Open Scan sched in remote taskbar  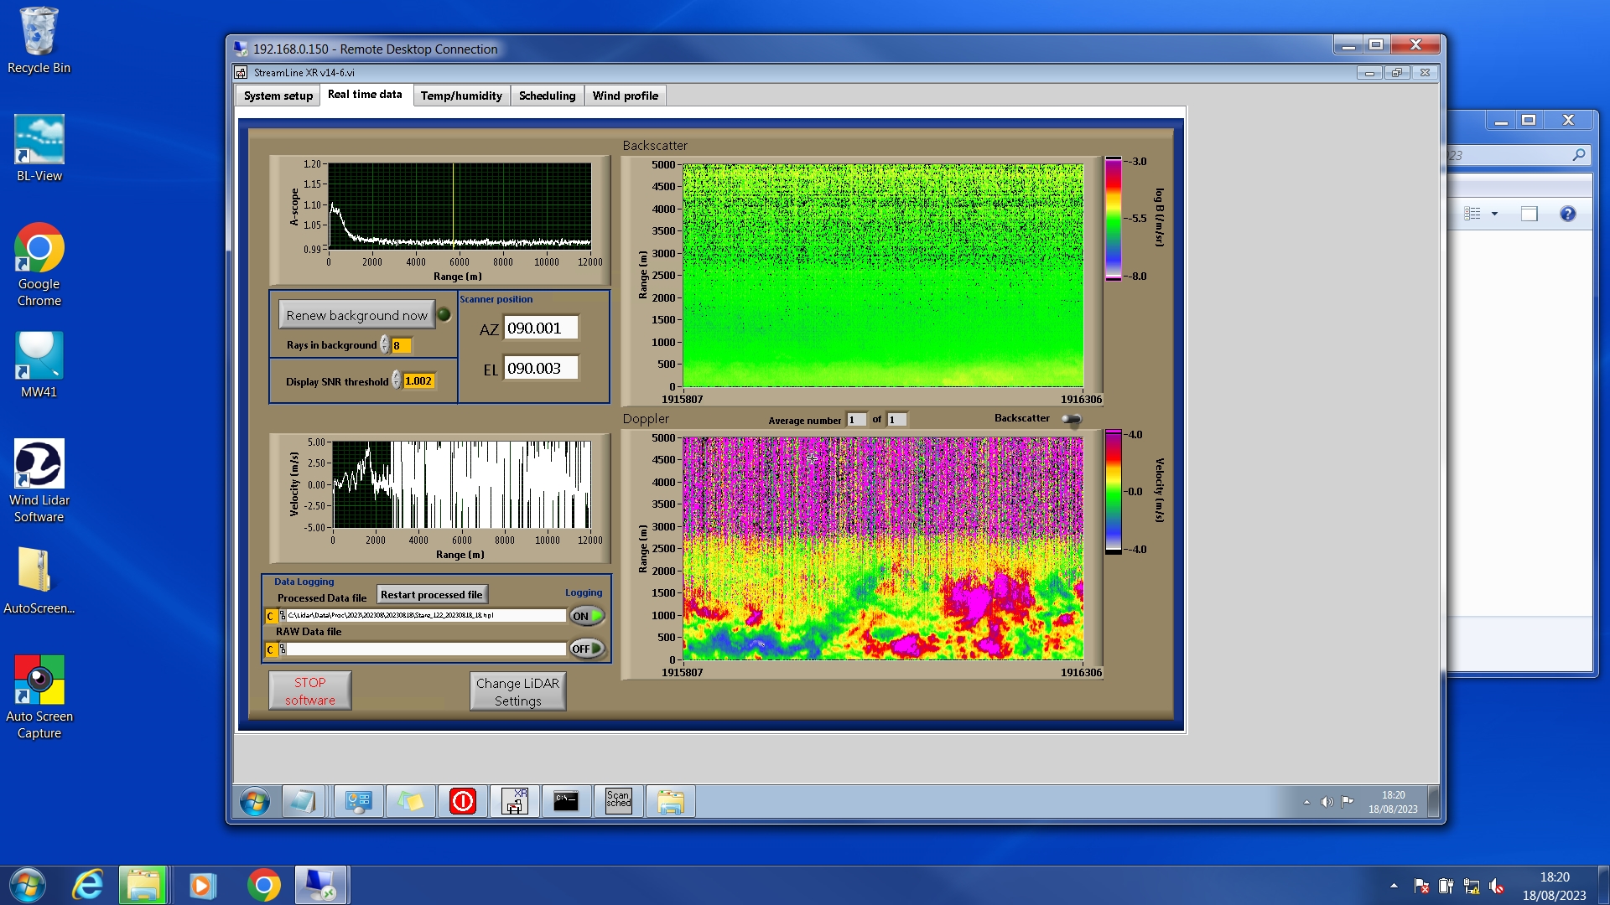[618, 802]
